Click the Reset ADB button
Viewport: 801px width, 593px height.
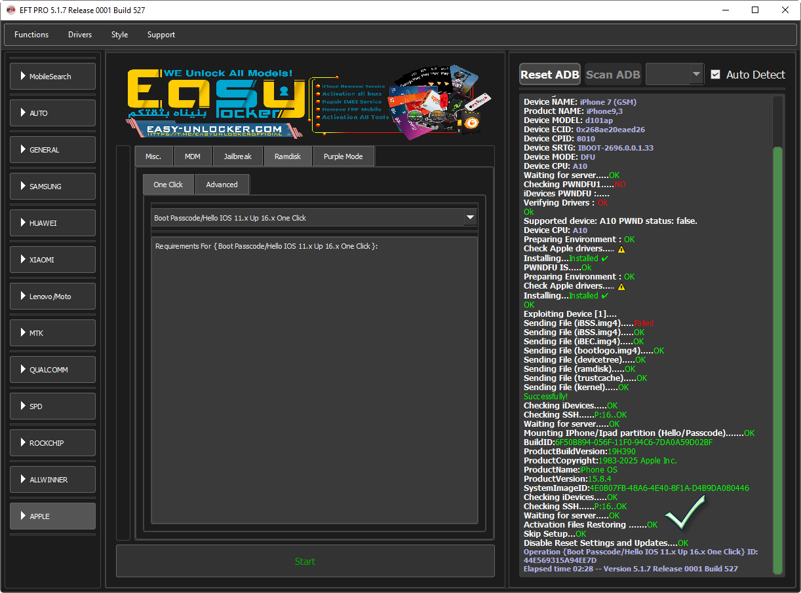pyautogui.click(x=550, y=75)
